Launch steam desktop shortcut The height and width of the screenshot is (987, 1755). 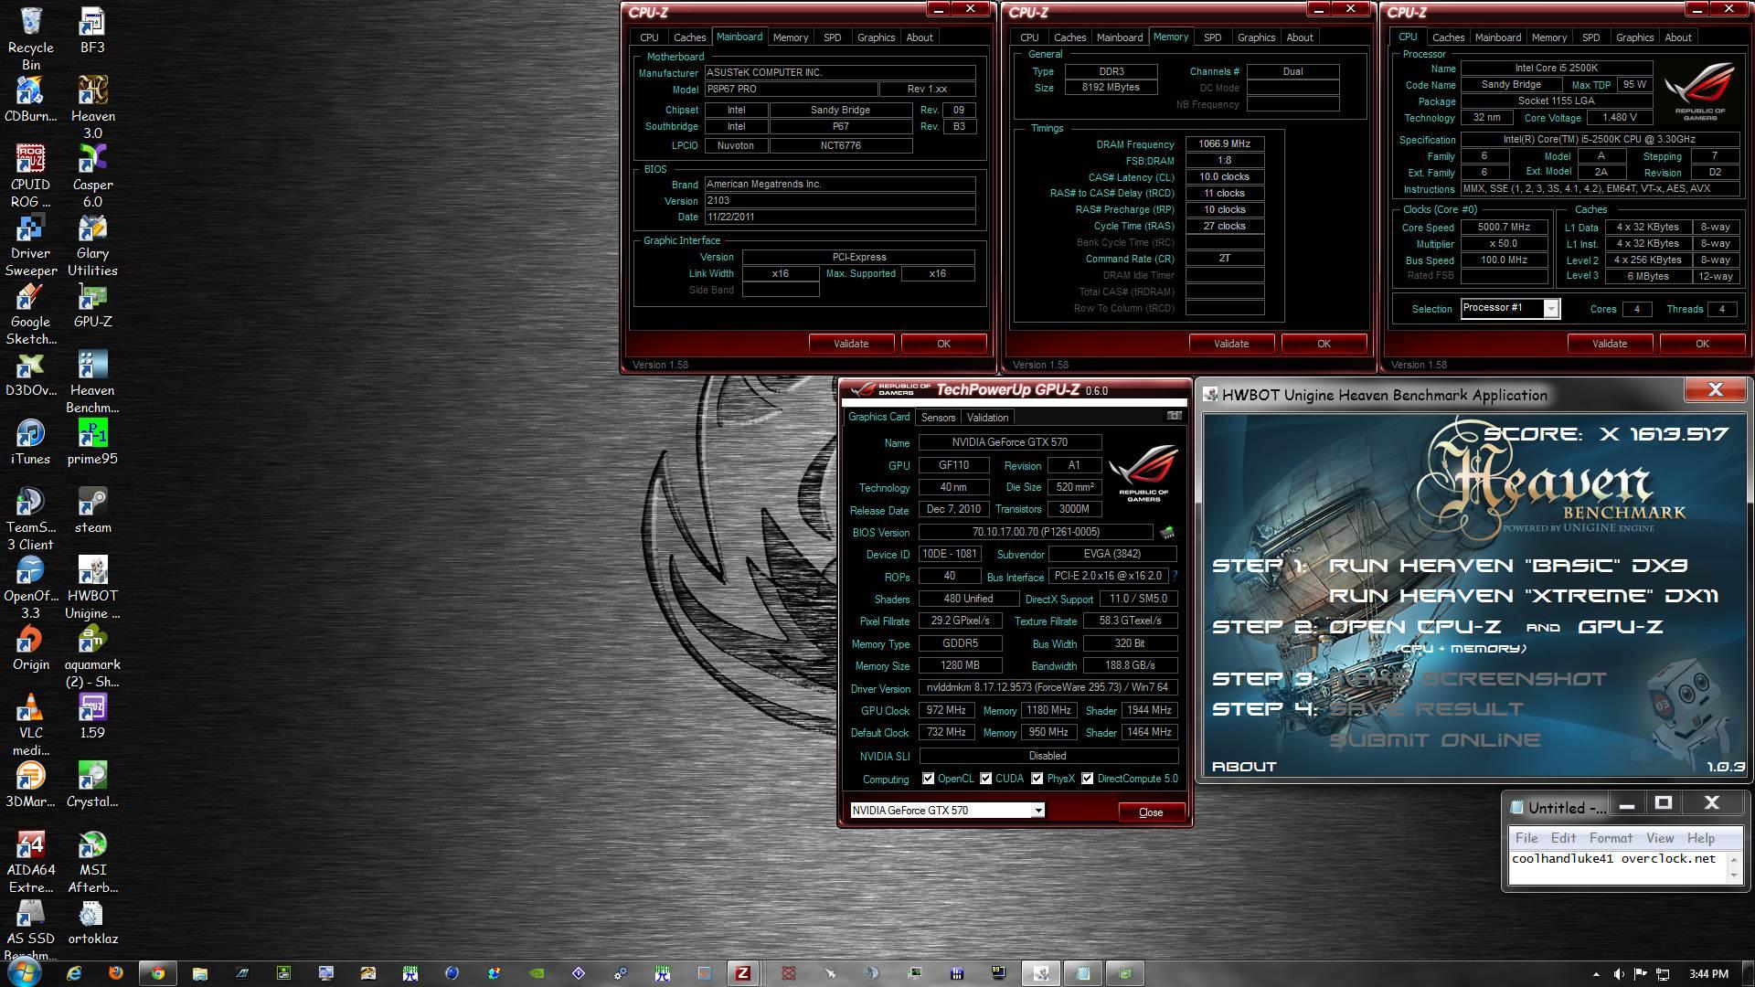coord(92,510)
